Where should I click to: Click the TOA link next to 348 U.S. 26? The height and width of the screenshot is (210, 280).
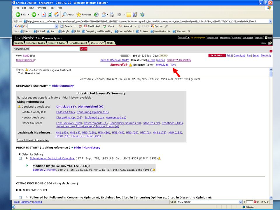[173, 65]
